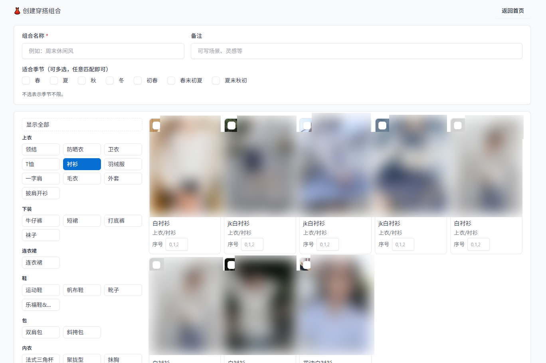Select the 斜挎包 bag filter

(x=82, y=332)
